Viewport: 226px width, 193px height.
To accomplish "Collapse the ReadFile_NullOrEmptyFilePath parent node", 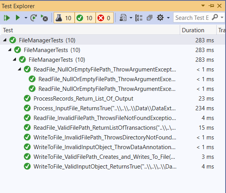I will (19, 69).
